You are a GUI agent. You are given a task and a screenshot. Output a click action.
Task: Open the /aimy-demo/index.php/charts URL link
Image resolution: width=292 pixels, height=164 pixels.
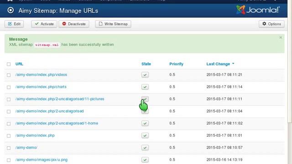[41, 87]
